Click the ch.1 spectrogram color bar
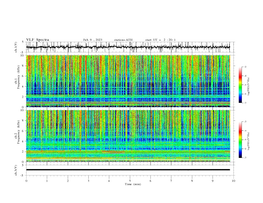The width and height of the screenshot is (263, 203). 240,85
